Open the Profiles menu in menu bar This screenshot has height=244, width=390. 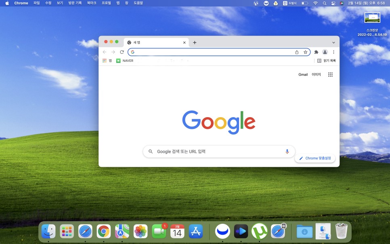[106, 3]
